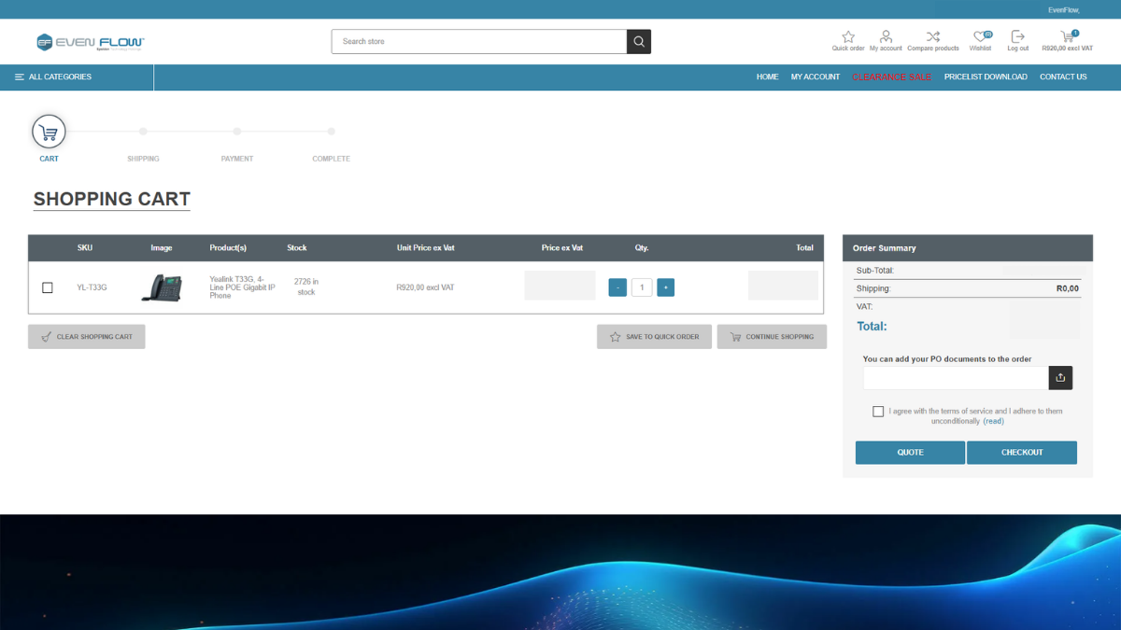Open Quick order star icon

point(848,37)
